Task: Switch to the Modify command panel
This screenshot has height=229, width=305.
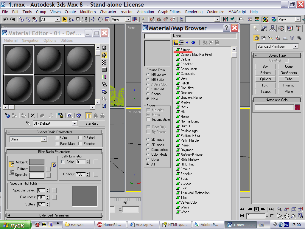Action: pos(264,29)
